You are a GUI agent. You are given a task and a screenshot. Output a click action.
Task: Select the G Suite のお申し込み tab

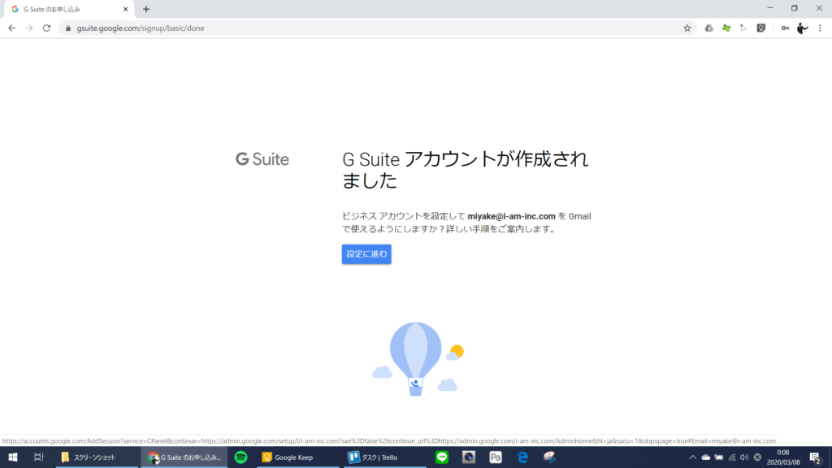[69, 10]
